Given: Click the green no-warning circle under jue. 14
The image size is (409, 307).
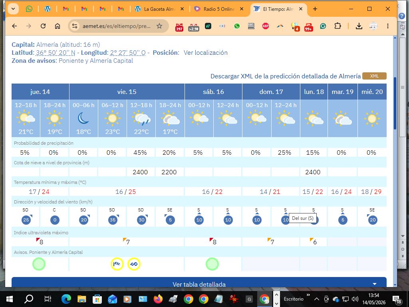Looking at the screenshot, I should (39, 264).
